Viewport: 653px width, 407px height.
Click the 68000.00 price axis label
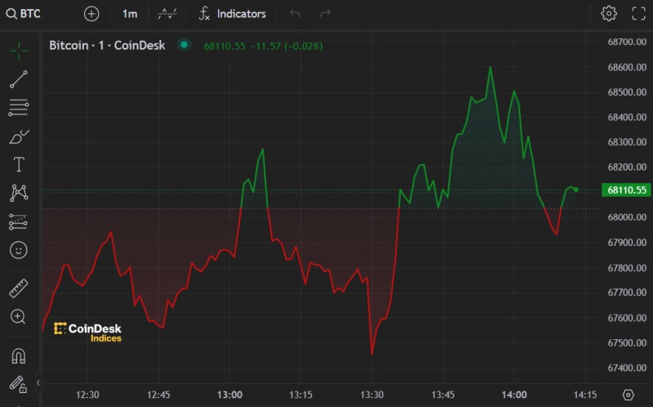pos(627,217)
